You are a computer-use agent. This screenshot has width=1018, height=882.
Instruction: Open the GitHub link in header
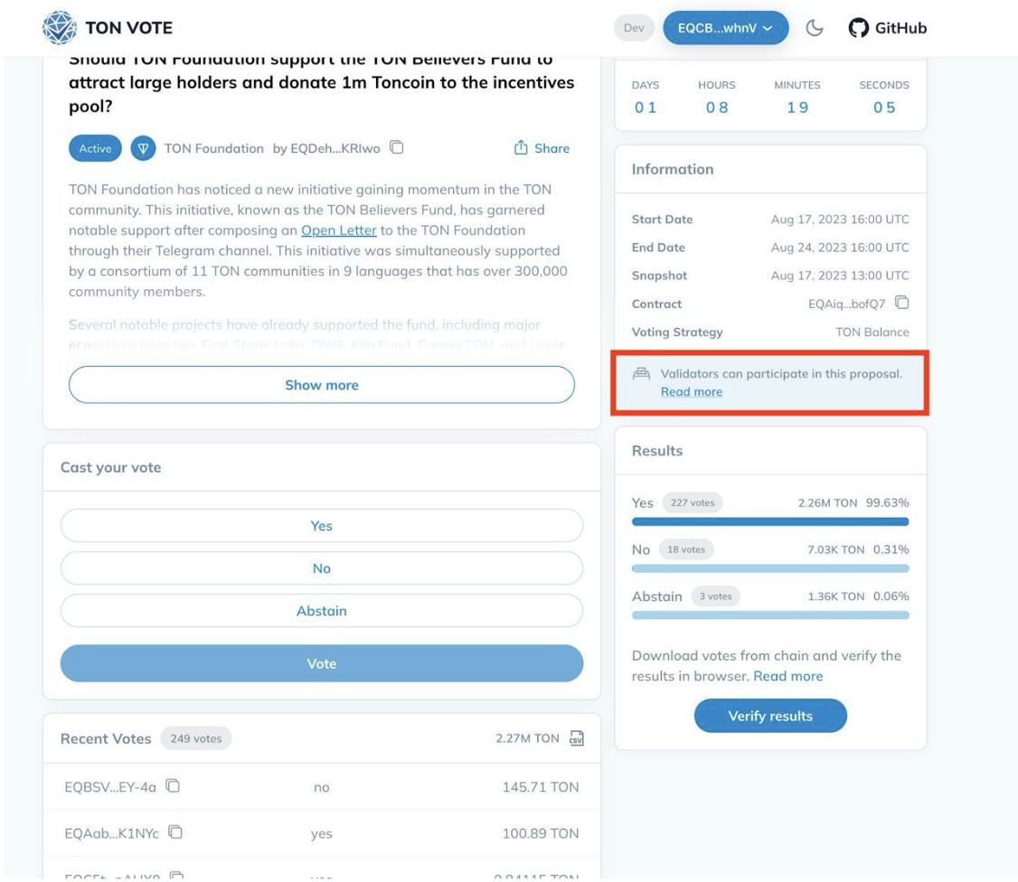(x=887, y=28)
